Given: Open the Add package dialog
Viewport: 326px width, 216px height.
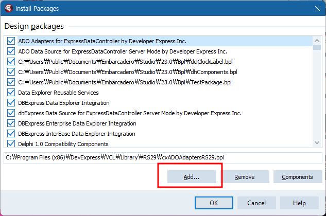Looking at the screenshot, I should point(192,177).
